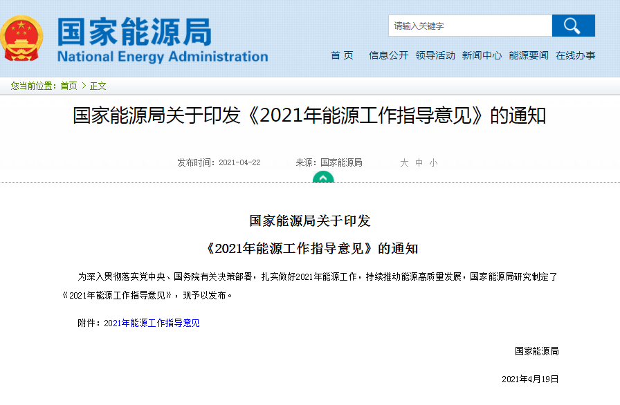Image resolution: width=620 pixels, height=405 pixels.
Task: Go to 信息公开 in navigation bar
Action: pos(388,55)
